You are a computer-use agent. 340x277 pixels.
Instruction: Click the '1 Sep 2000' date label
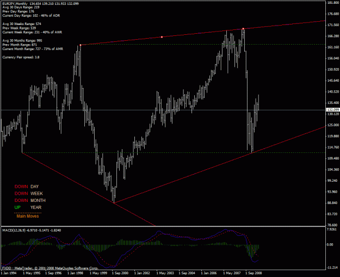(120, 273)
